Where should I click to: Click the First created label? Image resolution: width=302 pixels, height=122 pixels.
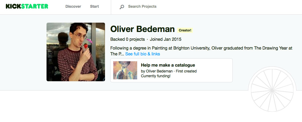[186, 71]
